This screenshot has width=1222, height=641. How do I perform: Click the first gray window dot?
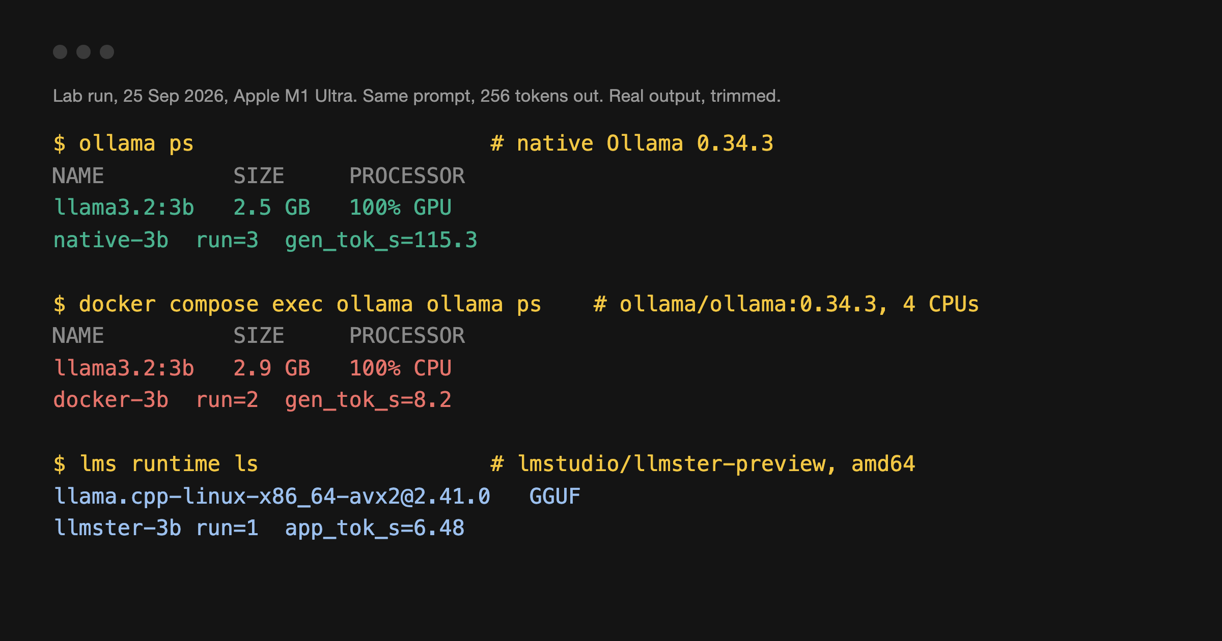[60, 52]
